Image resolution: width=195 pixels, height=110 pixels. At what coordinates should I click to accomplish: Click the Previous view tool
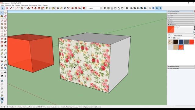5,68
